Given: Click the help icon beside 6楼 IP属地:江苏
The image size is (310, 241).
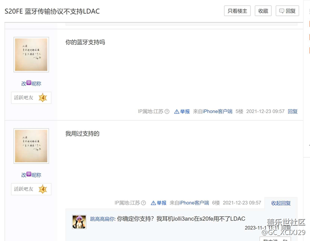Looking at the screenshot, I should [144, 203].
